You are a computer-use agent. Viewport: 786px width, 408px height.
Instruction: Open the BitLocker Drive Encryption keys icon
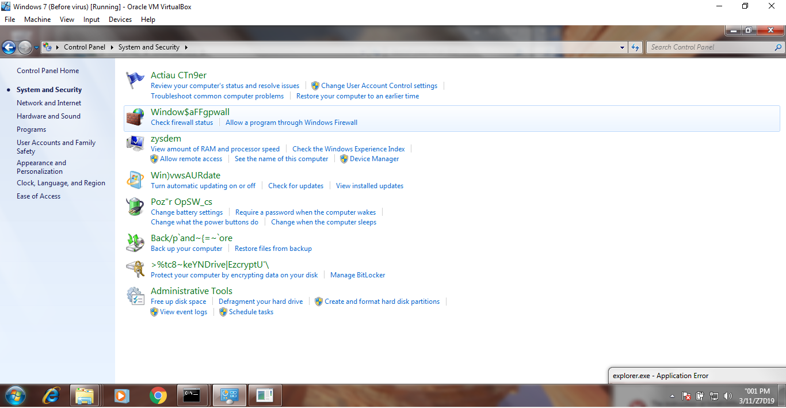click(135, 269)
